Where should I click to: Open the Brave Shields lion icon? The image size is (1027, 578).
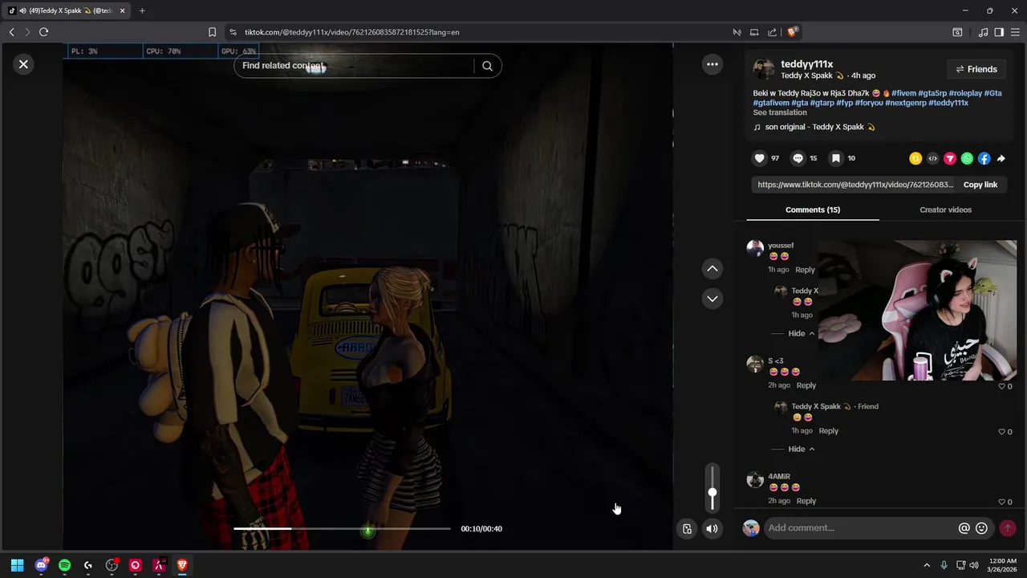point(791,32)
